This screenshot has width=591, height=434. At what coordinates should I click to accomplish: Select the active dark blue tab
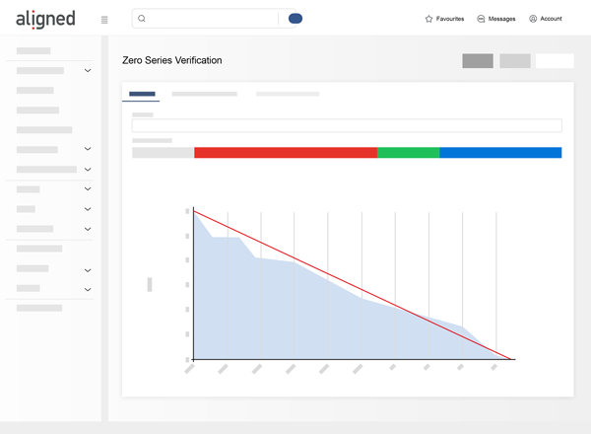pos(142,94)
